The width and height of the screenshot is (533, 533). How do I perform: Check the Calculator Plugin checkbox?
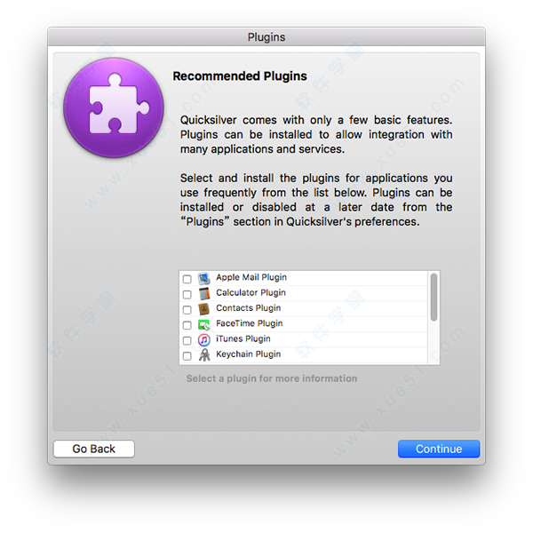coord(187,294)
